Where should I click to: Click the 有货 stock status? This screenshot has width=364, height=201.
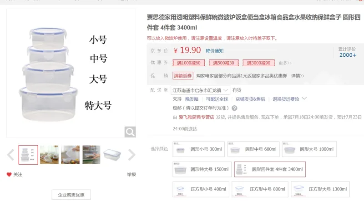237,90
